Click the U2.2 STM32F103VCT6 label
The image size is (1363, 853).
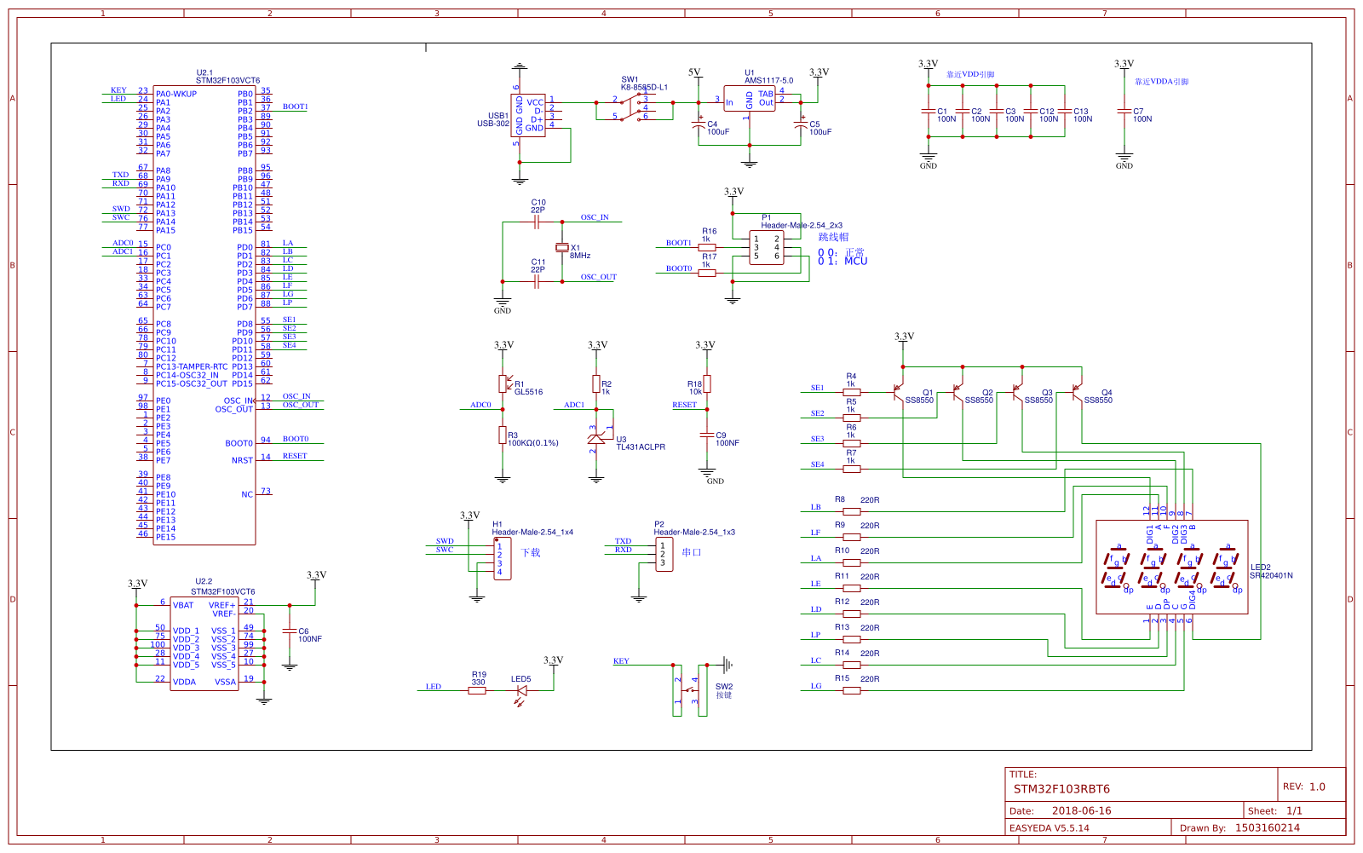pos(222,587)
